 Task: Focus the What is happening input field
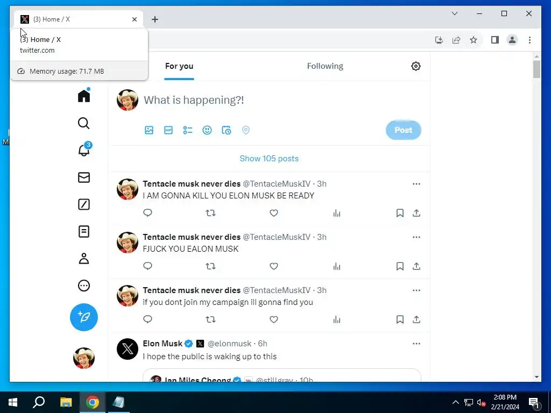[x=194, y=100]
